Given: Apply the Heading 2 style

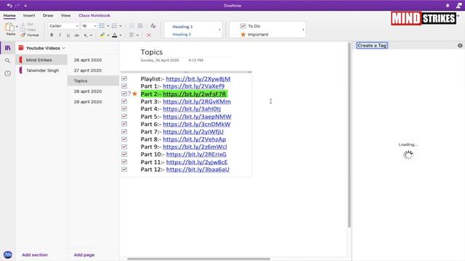Looking at the screenshot, I should pyautogui.click(x=182, y=34).
